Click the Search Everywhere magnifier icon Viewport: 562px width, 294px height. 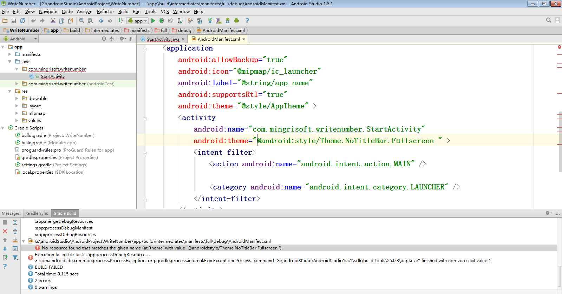[x=549, y=20]
